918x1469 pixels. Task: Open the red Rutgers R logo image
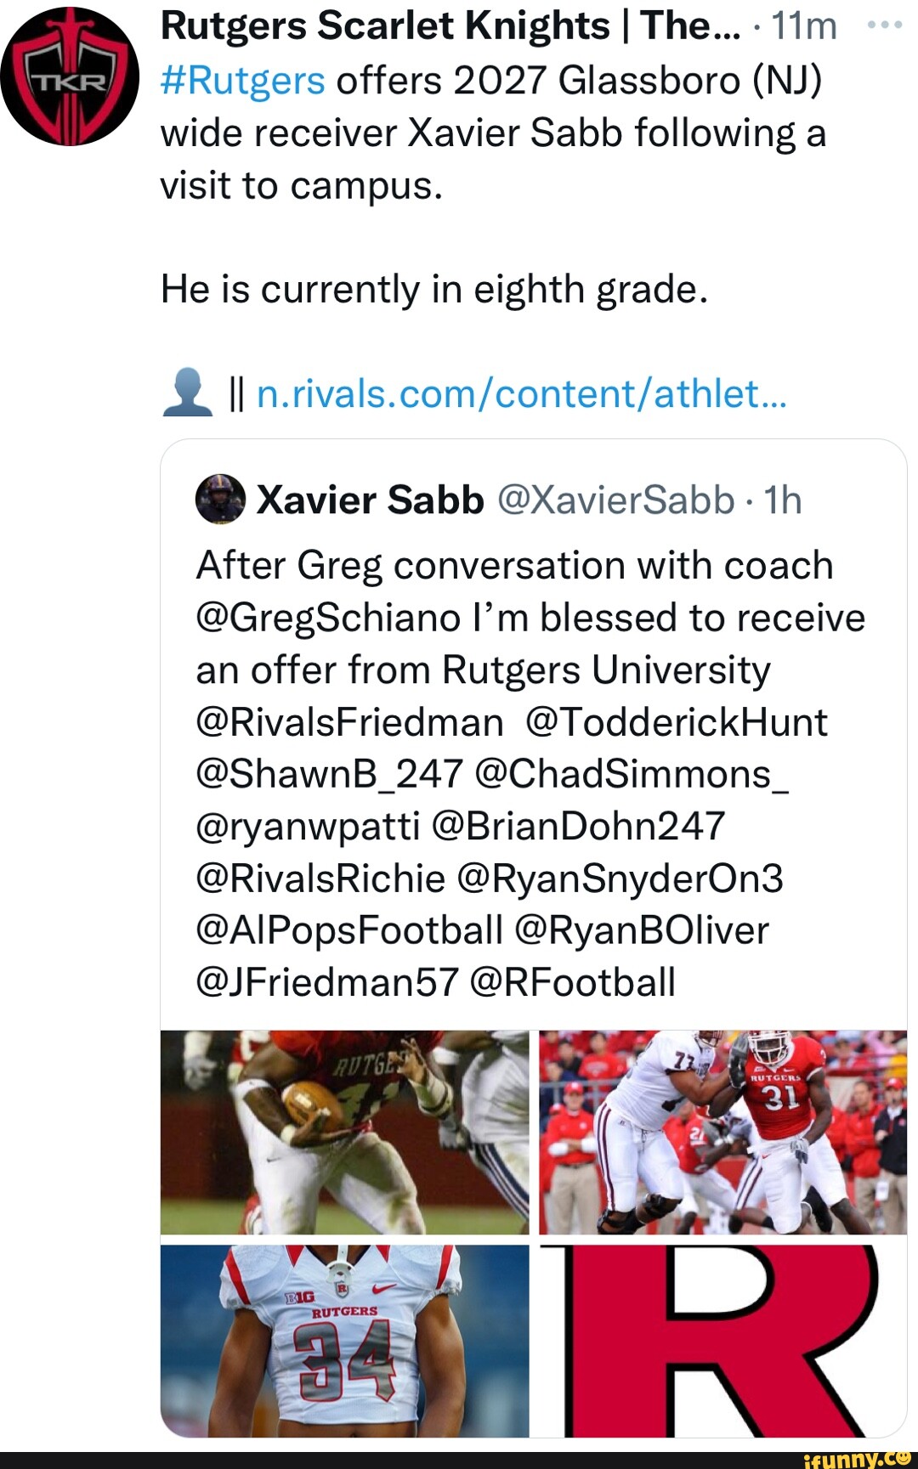point(722,1341)
